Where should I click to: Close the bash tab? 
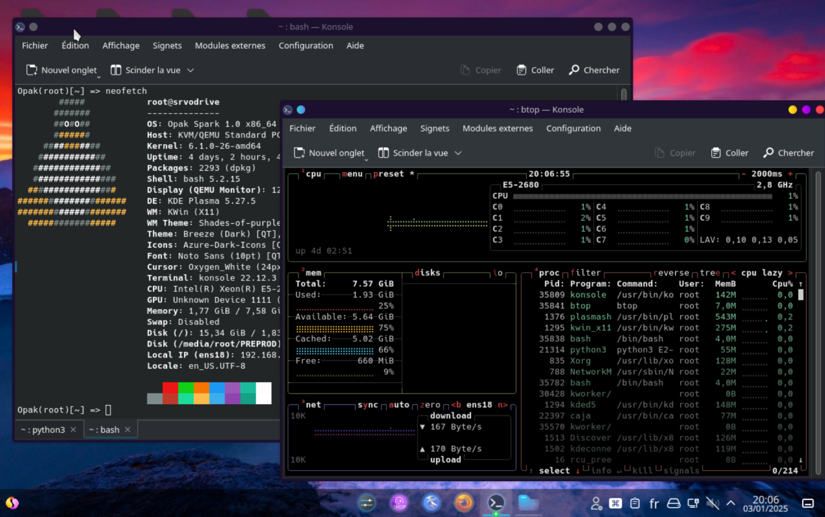pos(127,430)
